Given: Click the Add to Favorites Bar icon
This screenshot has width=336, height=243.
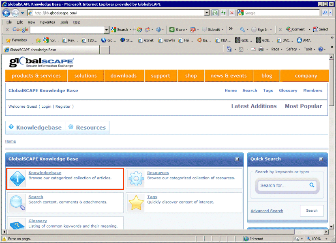Looking at the screenshot, I should pyautogui.click(x=38, y=40).
